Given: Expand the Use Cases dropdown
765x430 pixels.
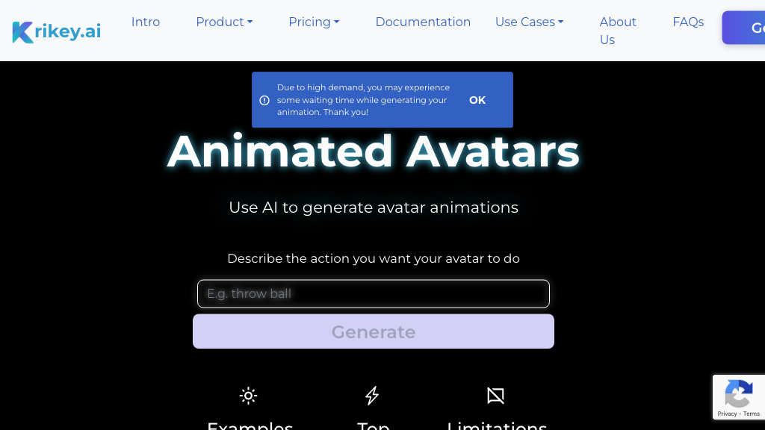Looking at the screenshot, I should click(529, 22).
